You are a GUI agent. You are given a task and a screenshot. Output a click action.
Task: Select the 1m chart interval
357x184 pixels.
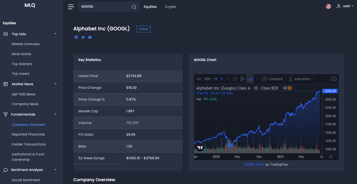198,79
